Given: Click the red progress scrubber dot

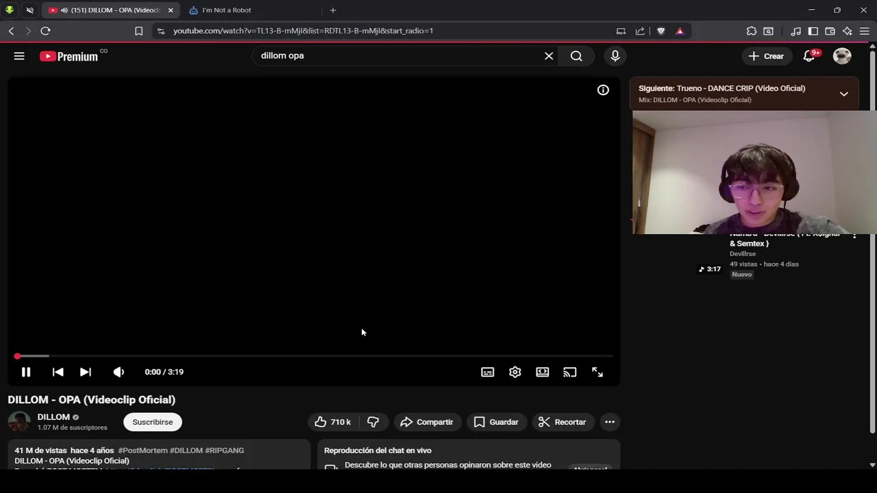Looking at the screenshot, I should pyautogui.click(x=17, y=356).
